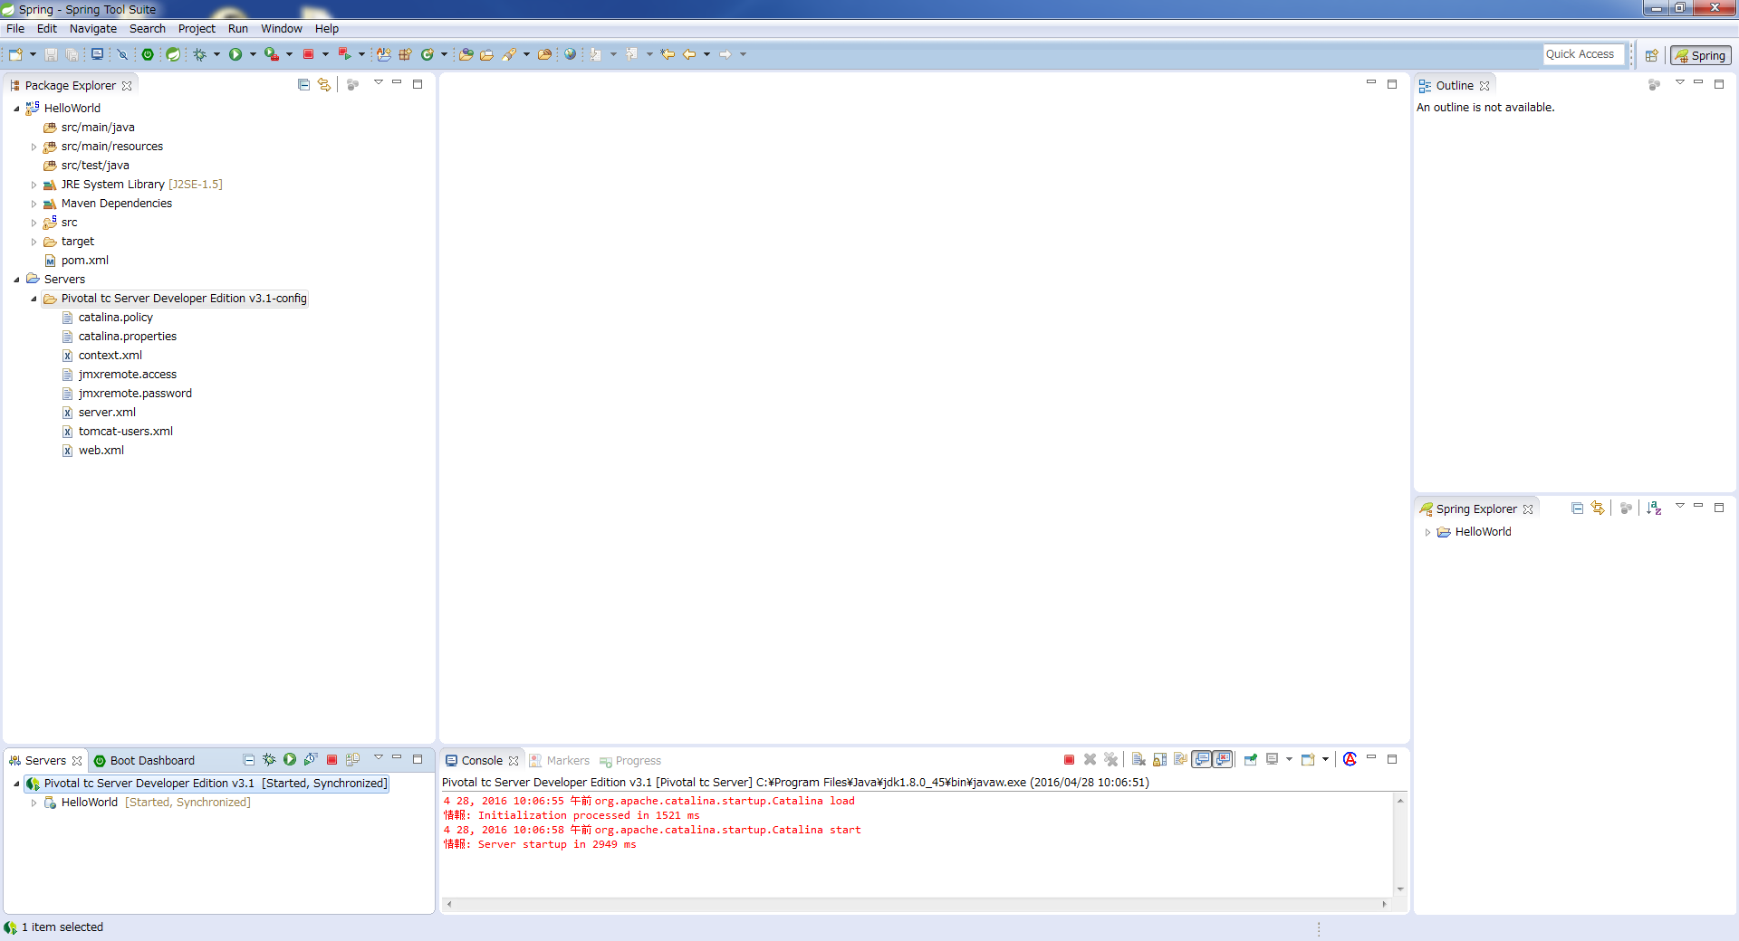Screen dimensions: 1739x941
Task: Click the Spring Boot Dashboard toolbar icon
Action: click(148, 54)
